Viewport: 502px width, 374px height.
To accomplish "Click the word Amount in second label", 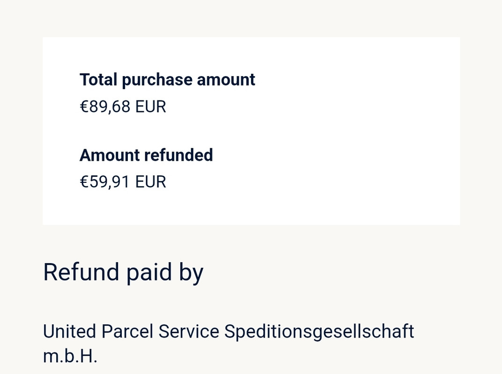I will pyautogui.click(x=110, y=155).
